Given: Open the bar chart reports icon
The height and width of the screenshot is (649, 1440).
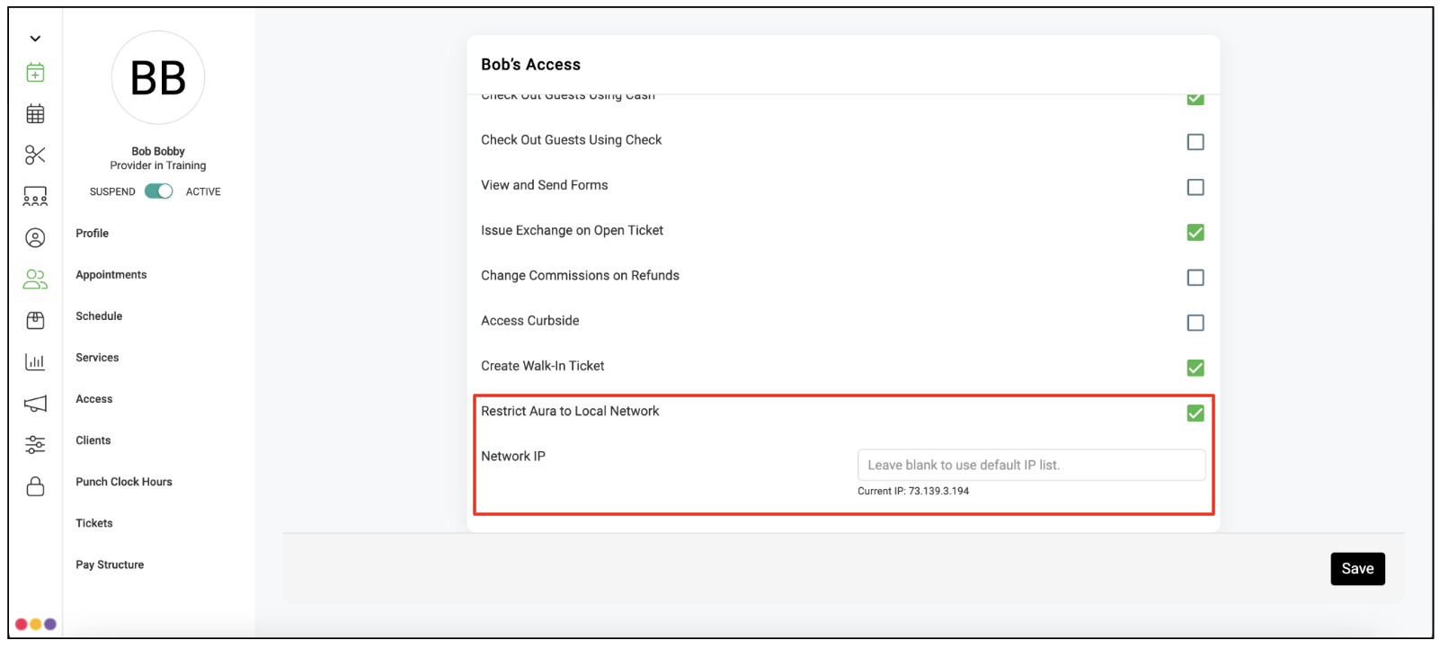Looking at the screenshot, I should click(35, 362).
